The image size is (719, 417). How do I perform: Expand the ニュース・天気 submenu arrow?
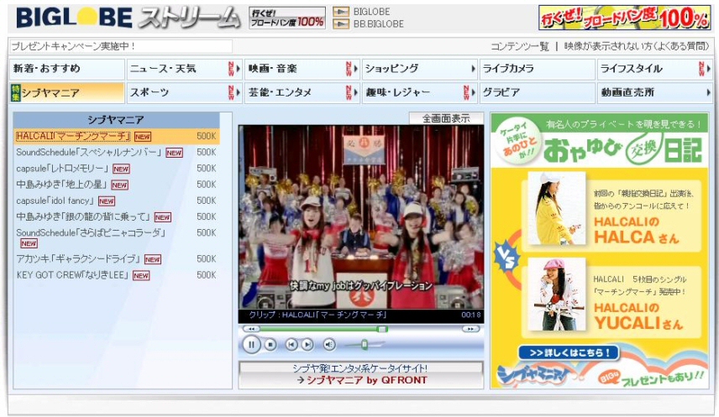pyautogui.click(x=238, y=69)
